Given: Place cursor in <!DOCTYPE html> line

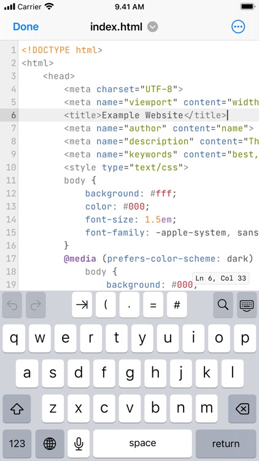Looking at the screenshot, I should (x=62, y=50).
